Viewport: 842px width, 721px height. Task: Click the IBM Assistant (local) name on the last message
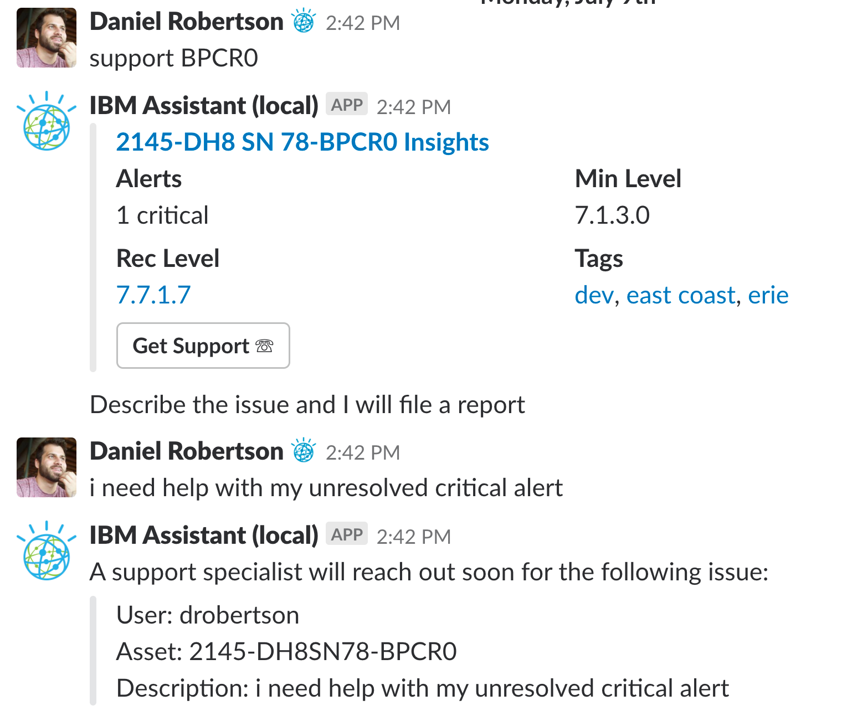[x=204, y=535]
